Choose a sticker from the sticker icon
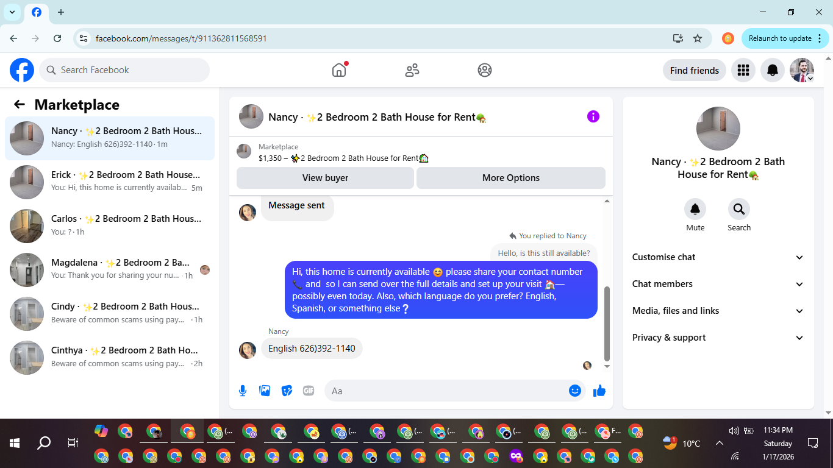This screenshot has height=468, width=833. point(287,391)
